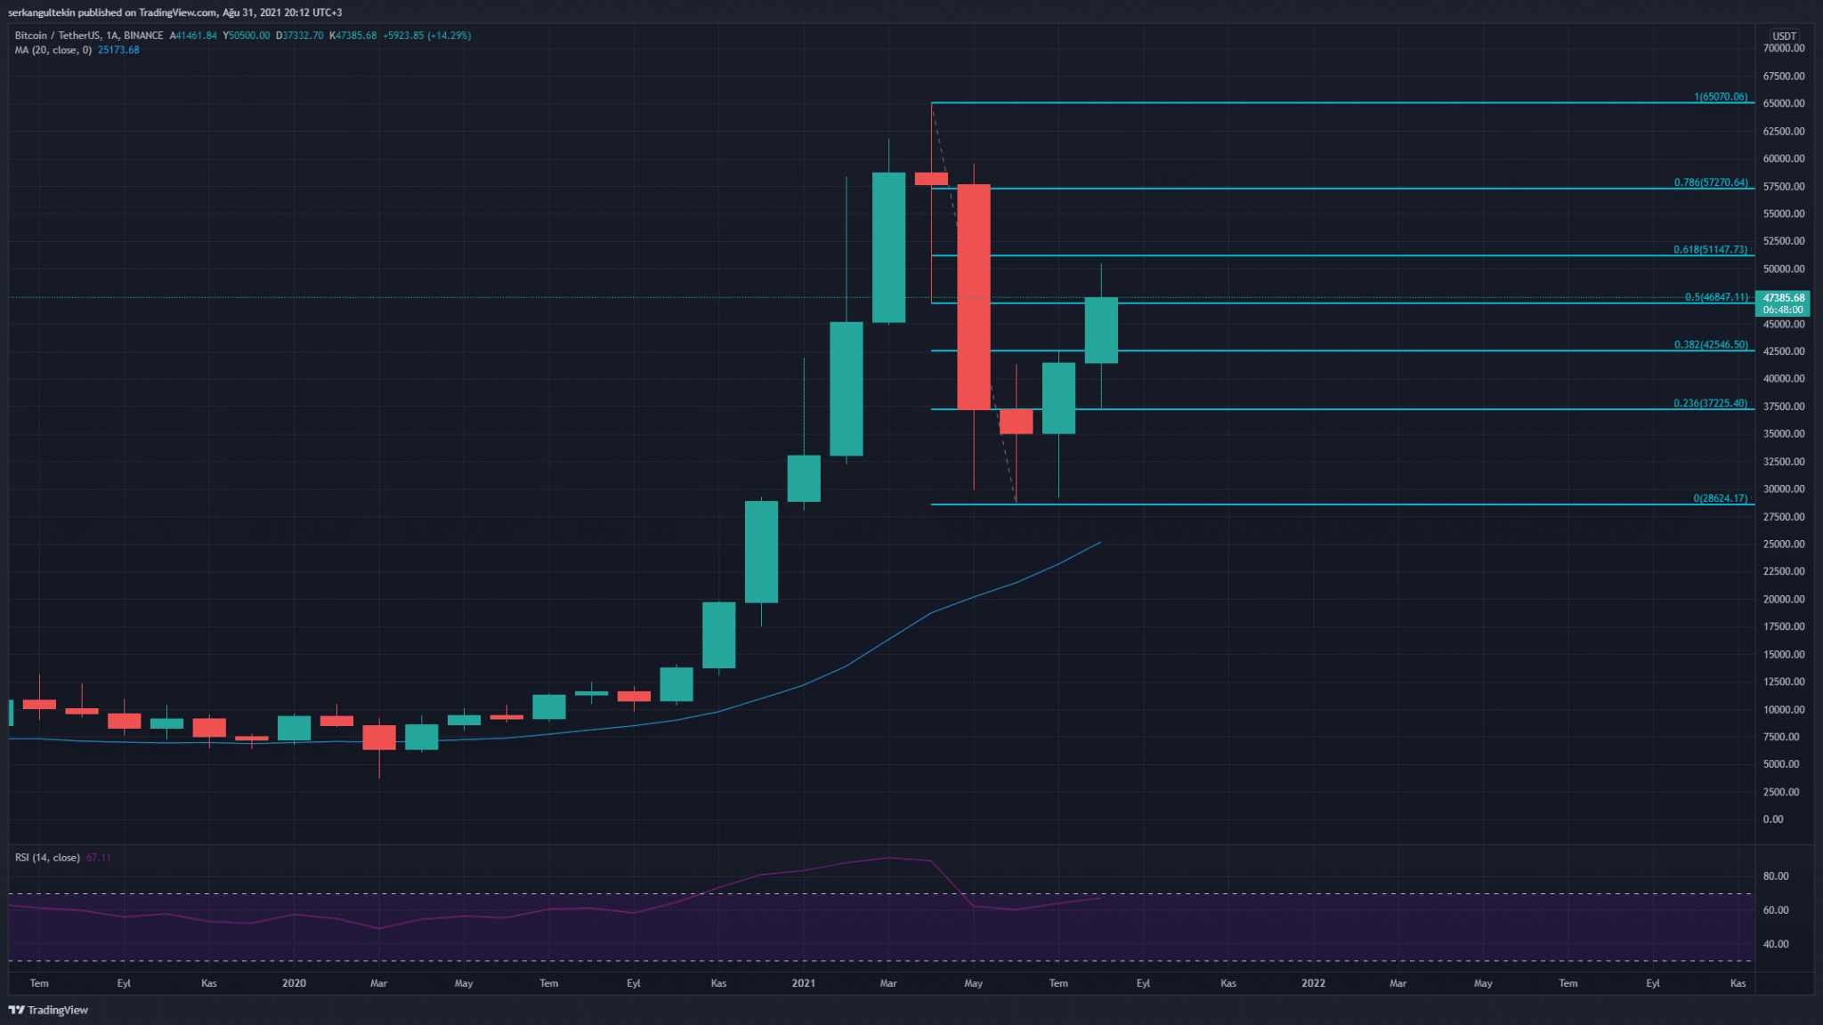Click the current price tag 47385.68
Viewport: 1823px width, 1025px height.
click(x=1783, y=298)
